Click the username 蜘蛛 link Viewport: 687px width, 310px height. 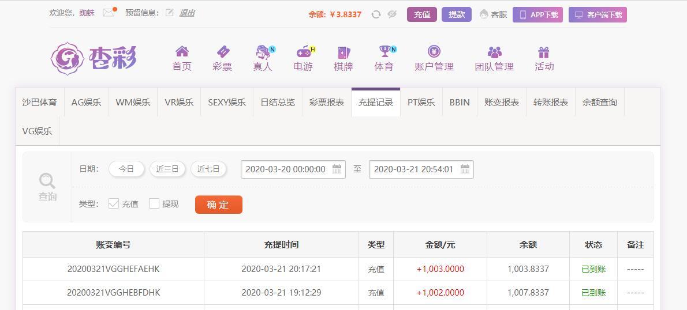click(x=87, y=13)
